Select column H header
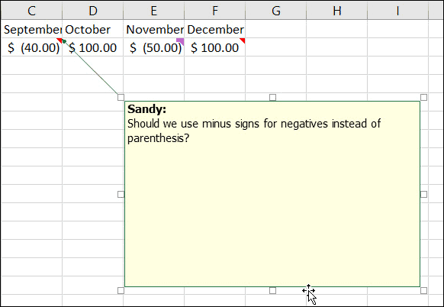The height and width of the screenshot is (307, 444). [x=336, y=11]
